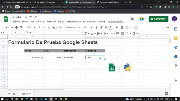Toggle the more toolbar options button
The width and height of the screenshot is (180, 101).
[x=136, y=27]
